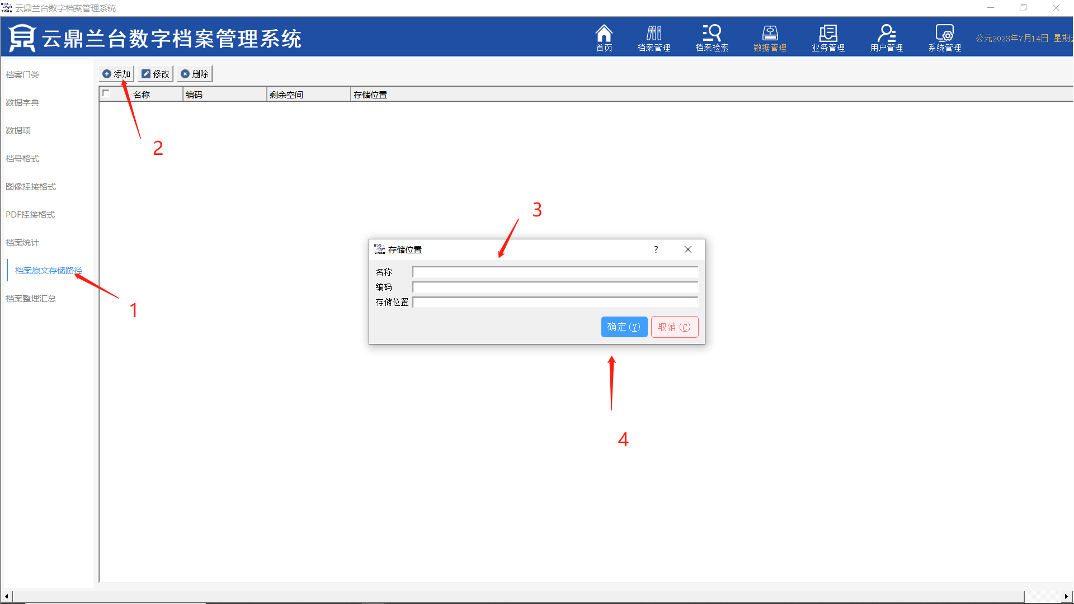Confirm dialog with 确定 button

point(624,327)
